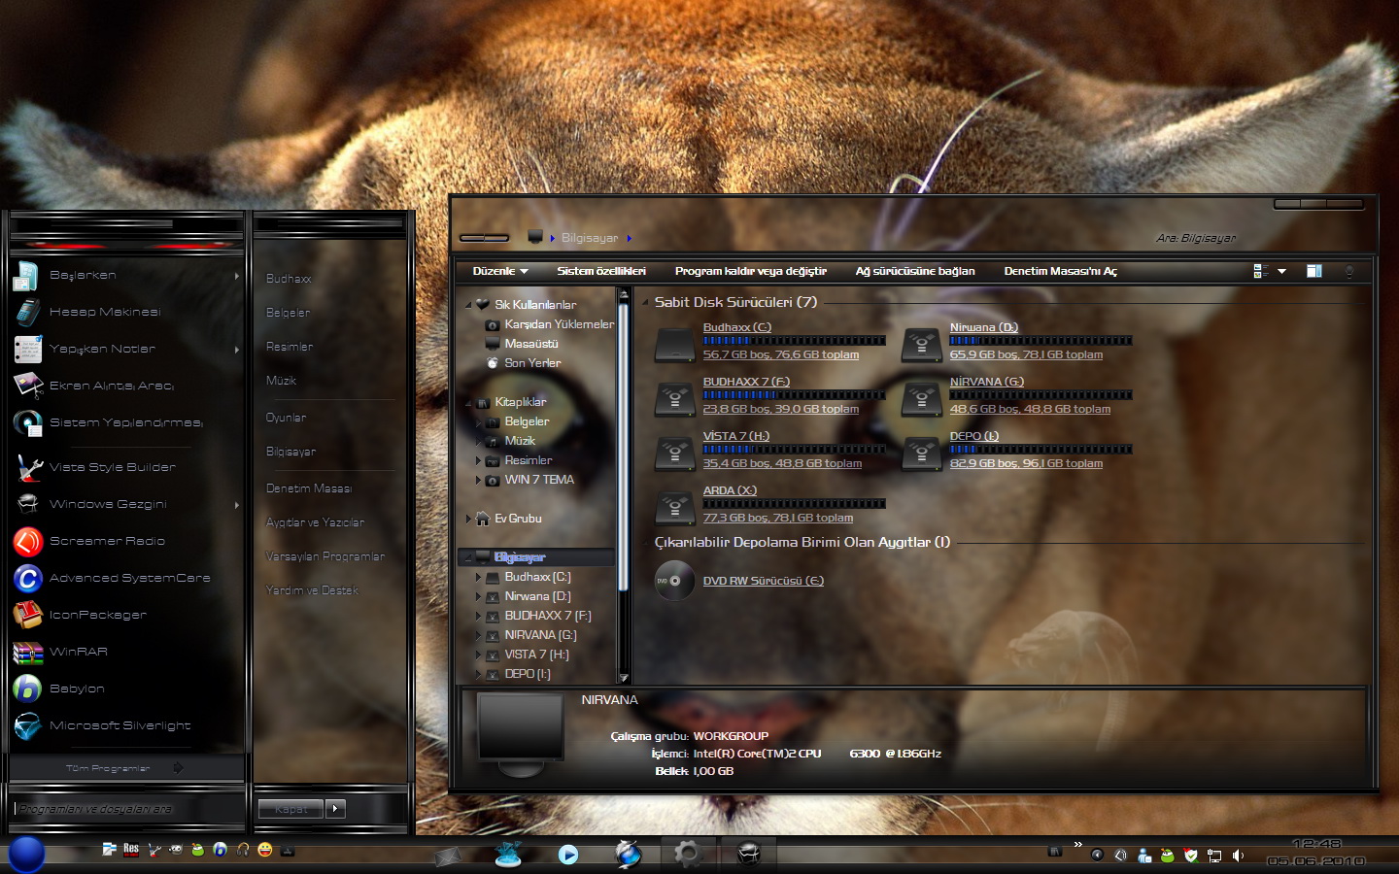Open the Düzenle menu dropdown
The image size is (1399, 874).
[497, 272]
